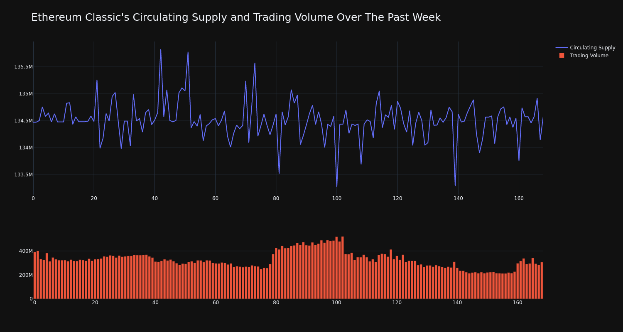Click the first volume bar at hour 0

pyautogui.click(x=34, y=276)
